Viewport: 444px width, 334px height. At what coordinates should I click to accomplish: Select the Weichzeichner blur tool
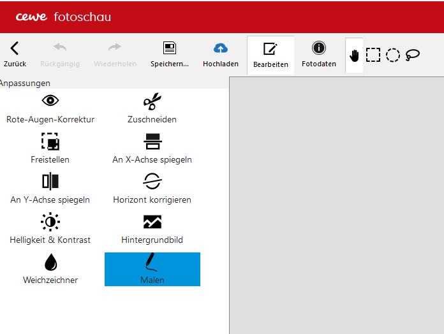(x=50, y=269)
